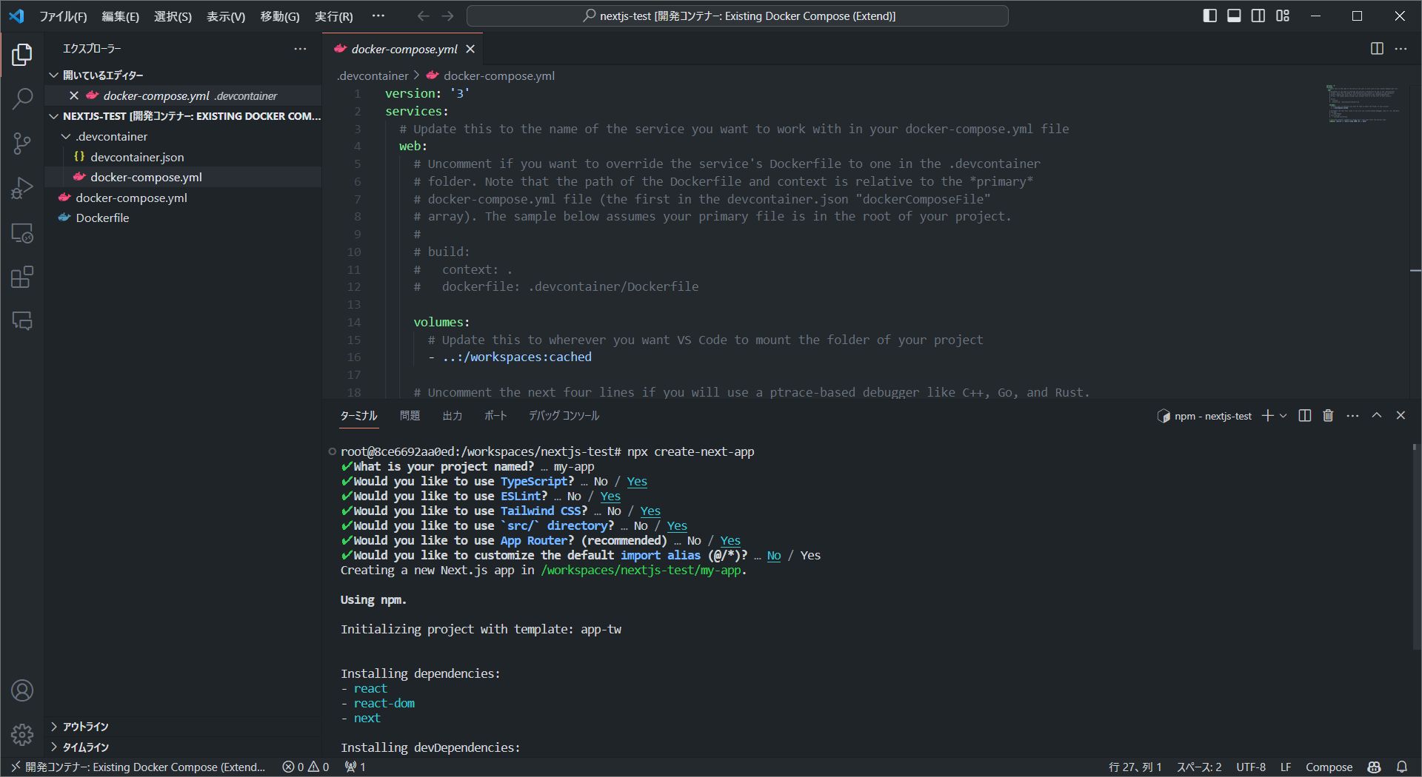Go forward in navigation history
Screen dimensions: 1422x777
[447, 16]
